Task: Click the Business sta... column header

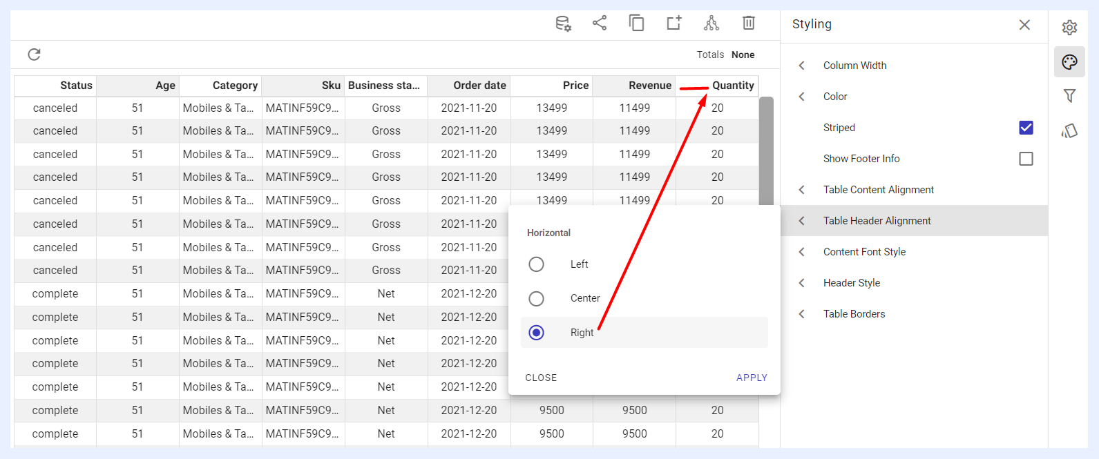Action: pyautogui.click(x=386, y=86)
